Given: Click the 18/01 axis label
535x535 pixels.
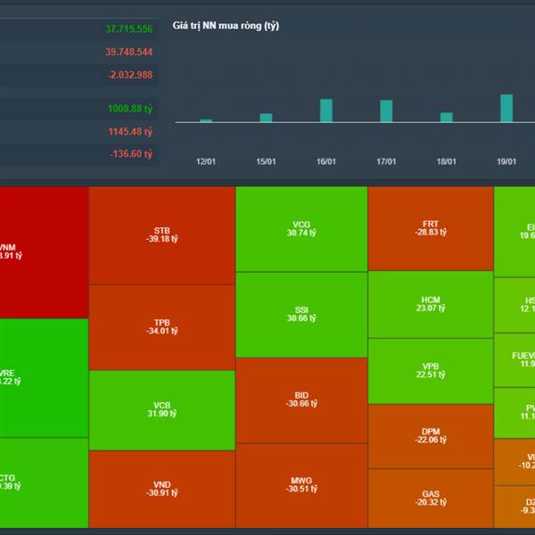Looking at the screenshot, I should pyautogui.click(x=447, y=161).
